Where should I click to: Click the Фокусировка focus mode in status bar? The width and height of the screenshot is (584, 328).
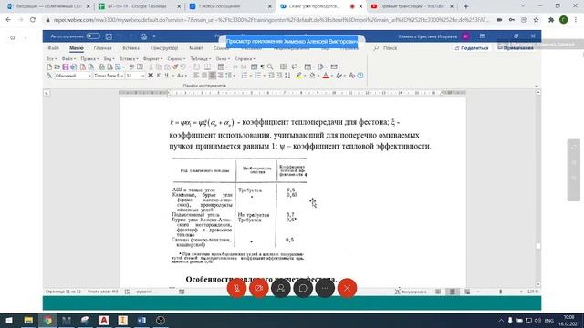pos(410,292)
